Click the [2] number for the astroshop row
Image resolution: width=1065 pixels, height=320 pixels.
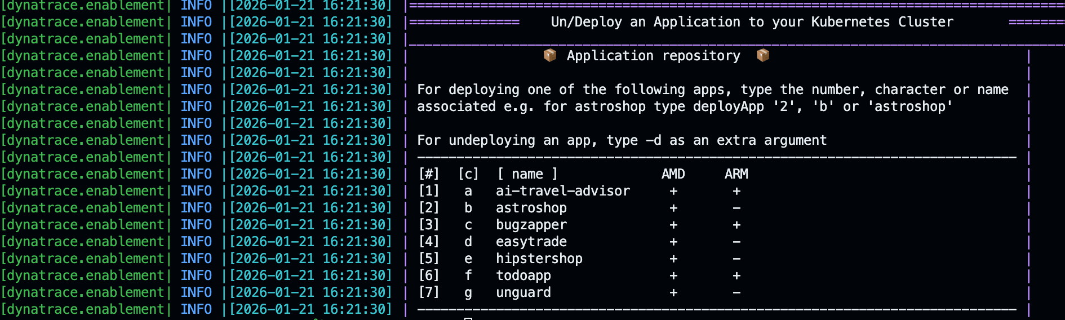click(x=429, y=208)
